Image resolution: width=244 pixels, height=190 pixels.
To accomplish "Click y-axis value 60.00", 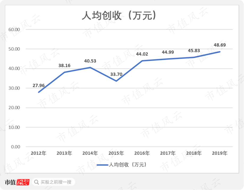I will pyautogui.click(x=14, y=30).
